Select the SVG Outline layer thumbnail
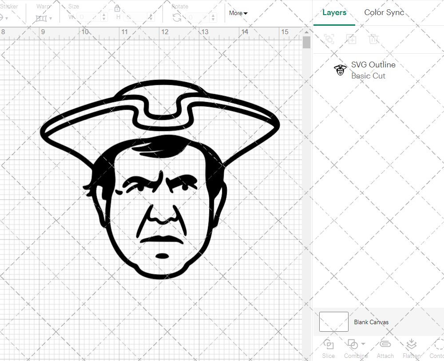444x361 pixels. (x=340, y=70)
